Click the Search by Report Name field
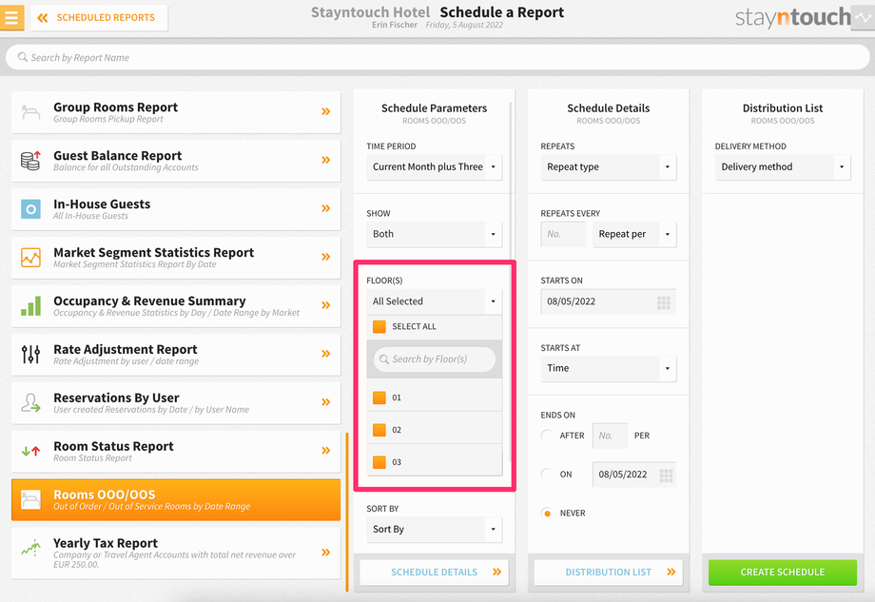Screen dimensions: 875x602 (x=437, y=57)
